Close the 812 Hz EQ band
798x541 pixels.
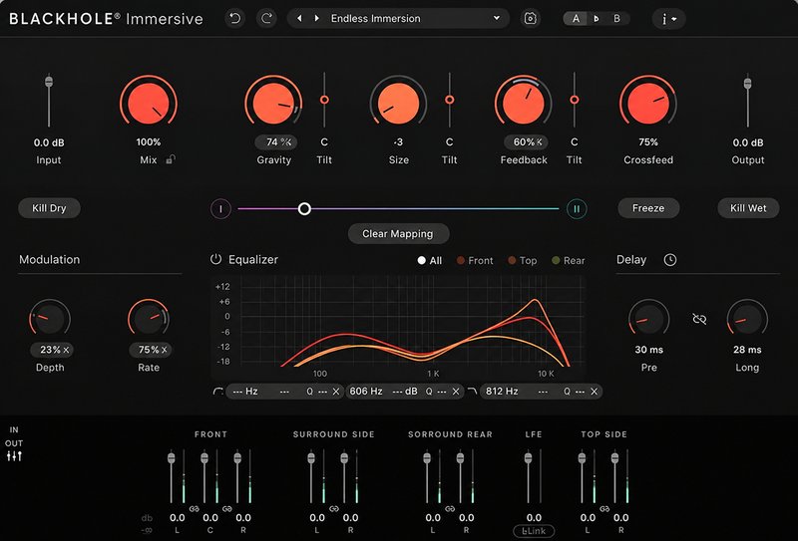pyautogui.click(x=594, y=392)
